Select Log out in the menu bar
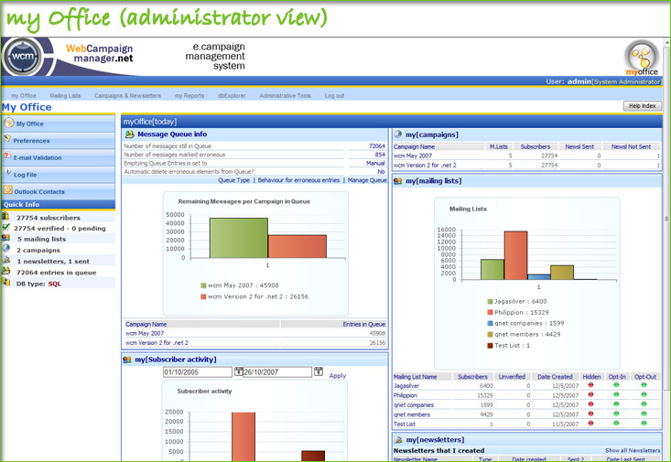Image resolution: width=671 pixels, height=462 pixels. pos(334,96)
